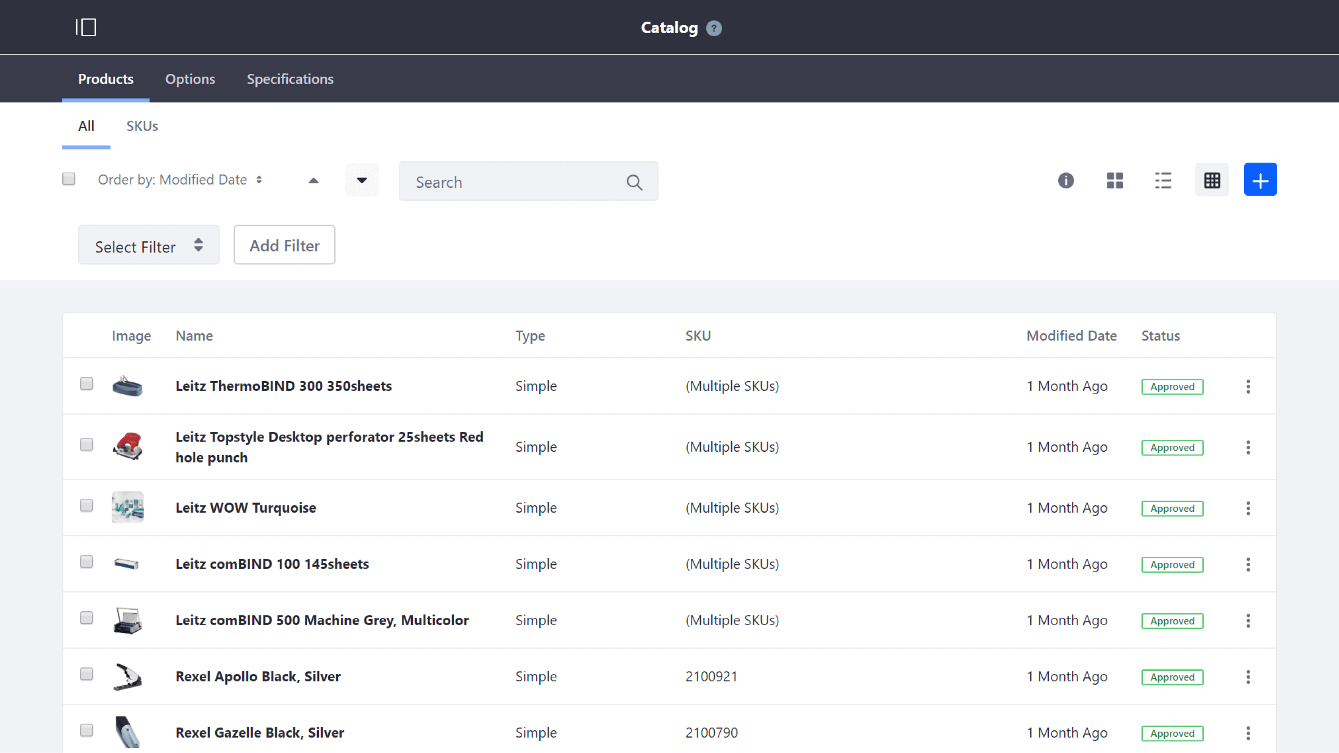Click the red Leitz Topstyle perforator thumbnail
Viewport: 1339px width, 753px height.
[127, 446]
